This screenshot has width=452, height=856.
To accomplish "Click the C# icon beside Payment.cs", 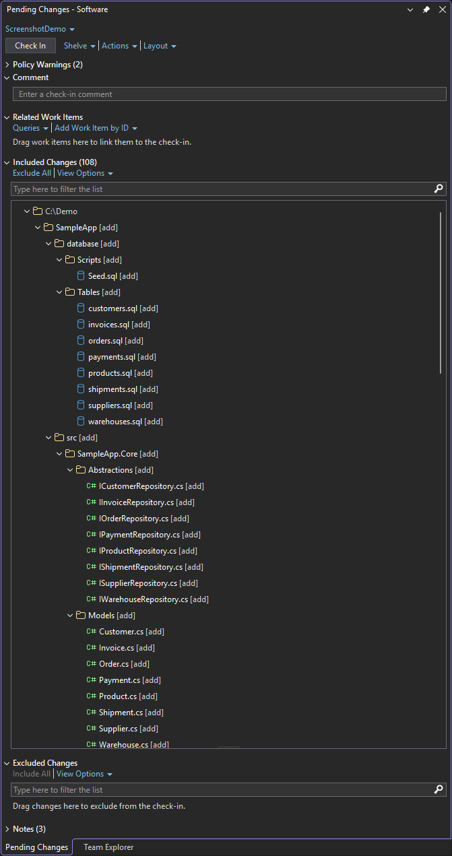I will pyautogui.click(x=91, y=680).
